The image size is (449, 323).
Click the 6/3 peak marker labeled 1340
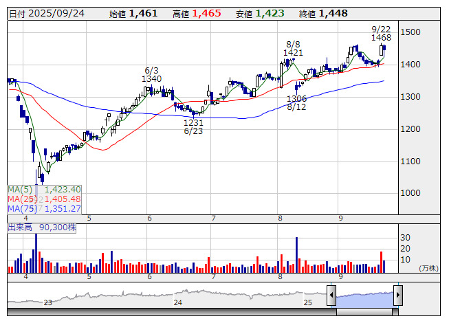tap(152, 74)
